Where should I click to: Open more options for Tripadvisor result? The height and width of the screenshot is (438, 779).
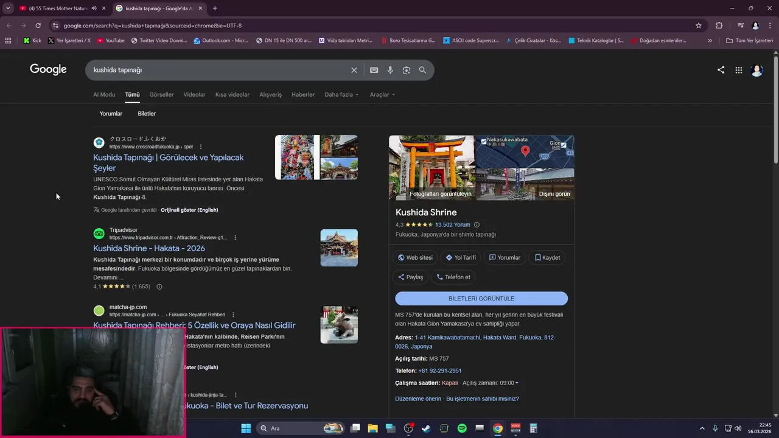pyautogui.click(x=236, y=238)
